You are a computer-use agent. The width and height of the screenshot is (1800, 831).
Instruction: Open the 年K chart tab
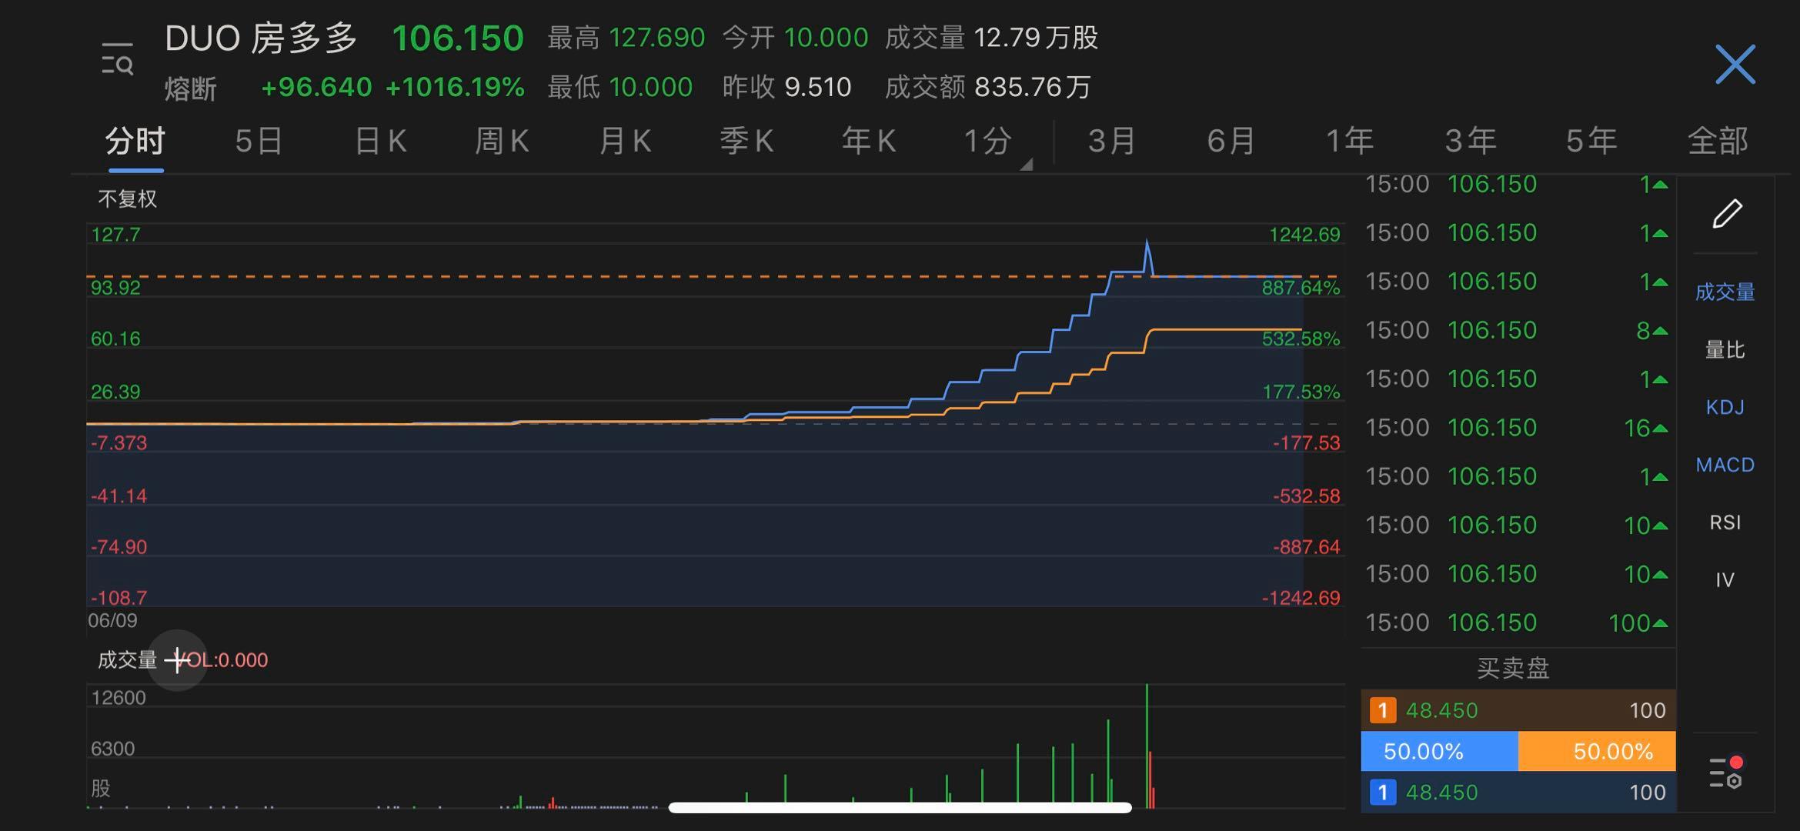[x=869, y=142]
